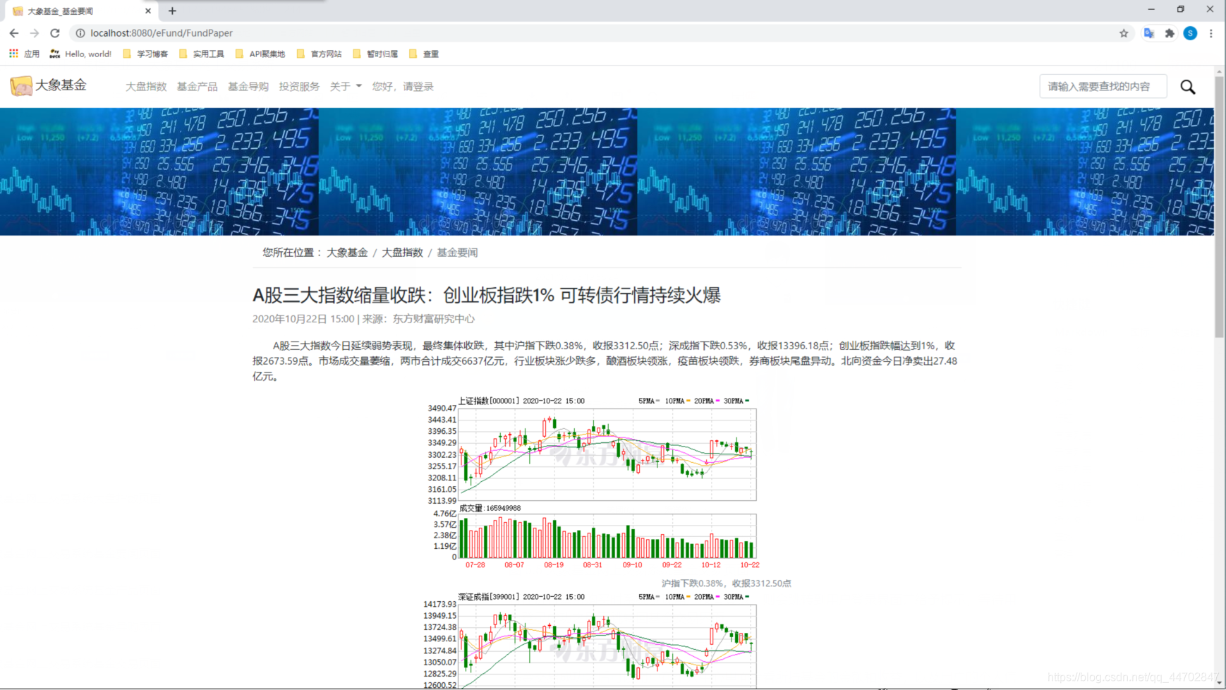Click the magnifier search icon
1226x690 pixels.
1188,87
